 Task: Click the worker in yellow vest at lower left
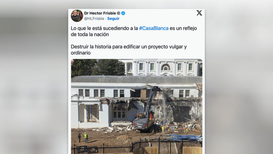tap(85, 138)
